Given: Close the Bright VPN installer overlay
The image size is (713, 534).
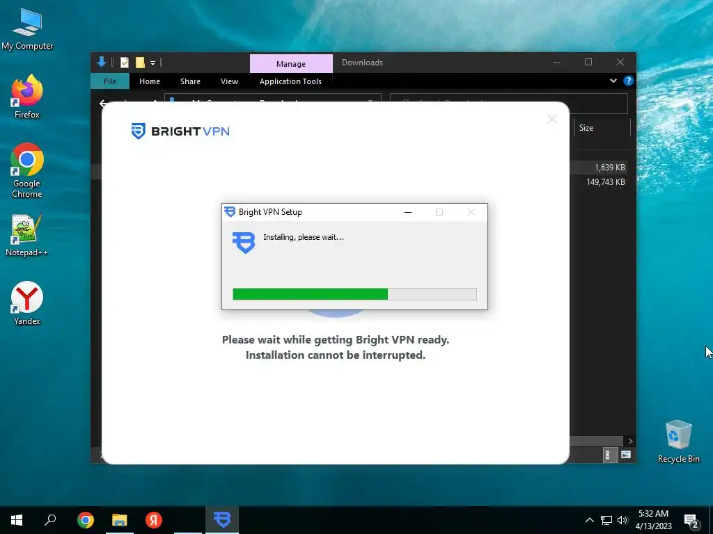Looking at the screenshot, I should pyautogui.click(x=552, y=120).
